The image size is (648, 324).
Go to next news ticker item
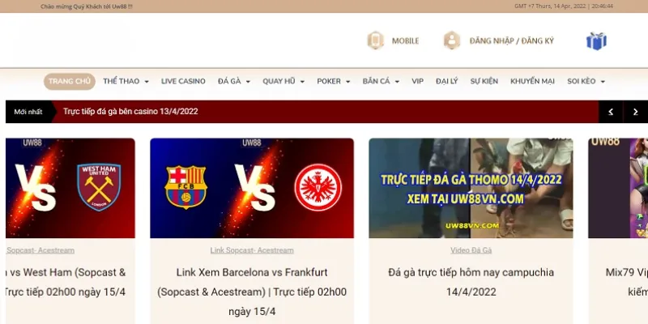(636, 112)
